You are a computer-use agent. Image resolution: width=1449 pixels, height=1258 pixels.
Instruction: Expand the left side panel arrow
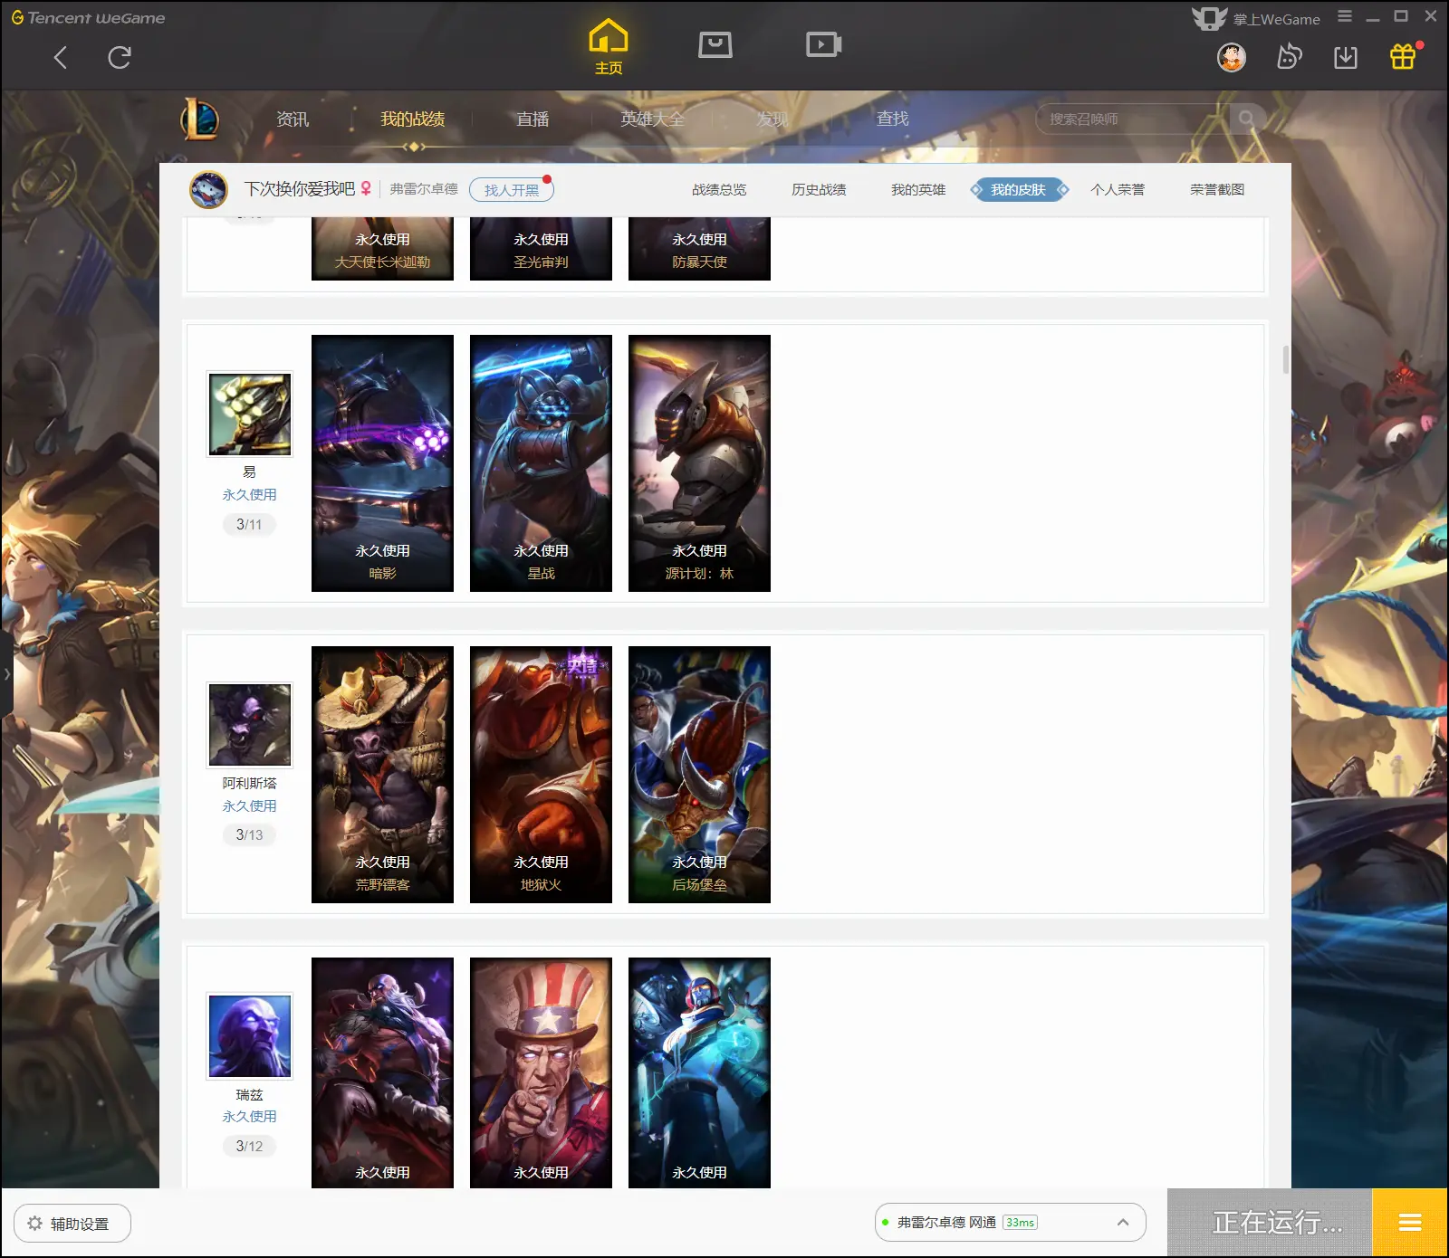pos(6,674)
